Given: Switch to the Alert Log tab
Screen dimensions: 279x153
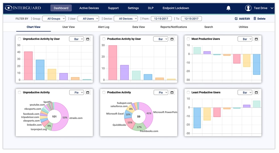Looking at the screenshot, I should tap(103, 27).
